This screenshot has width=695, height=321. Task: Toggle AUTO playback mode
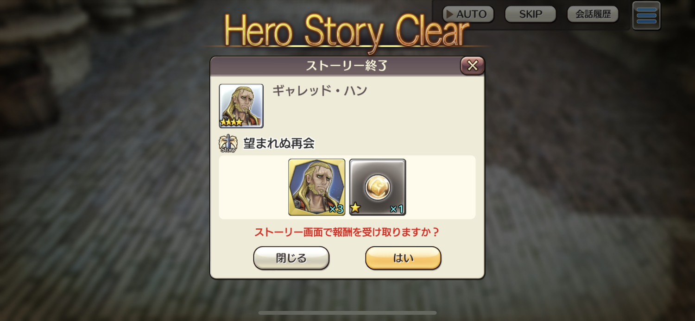coord(468,14)
